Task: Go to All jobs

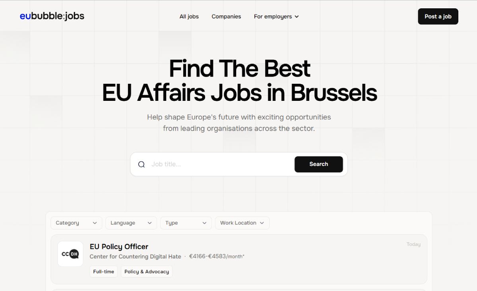Action: pos(189,17)
